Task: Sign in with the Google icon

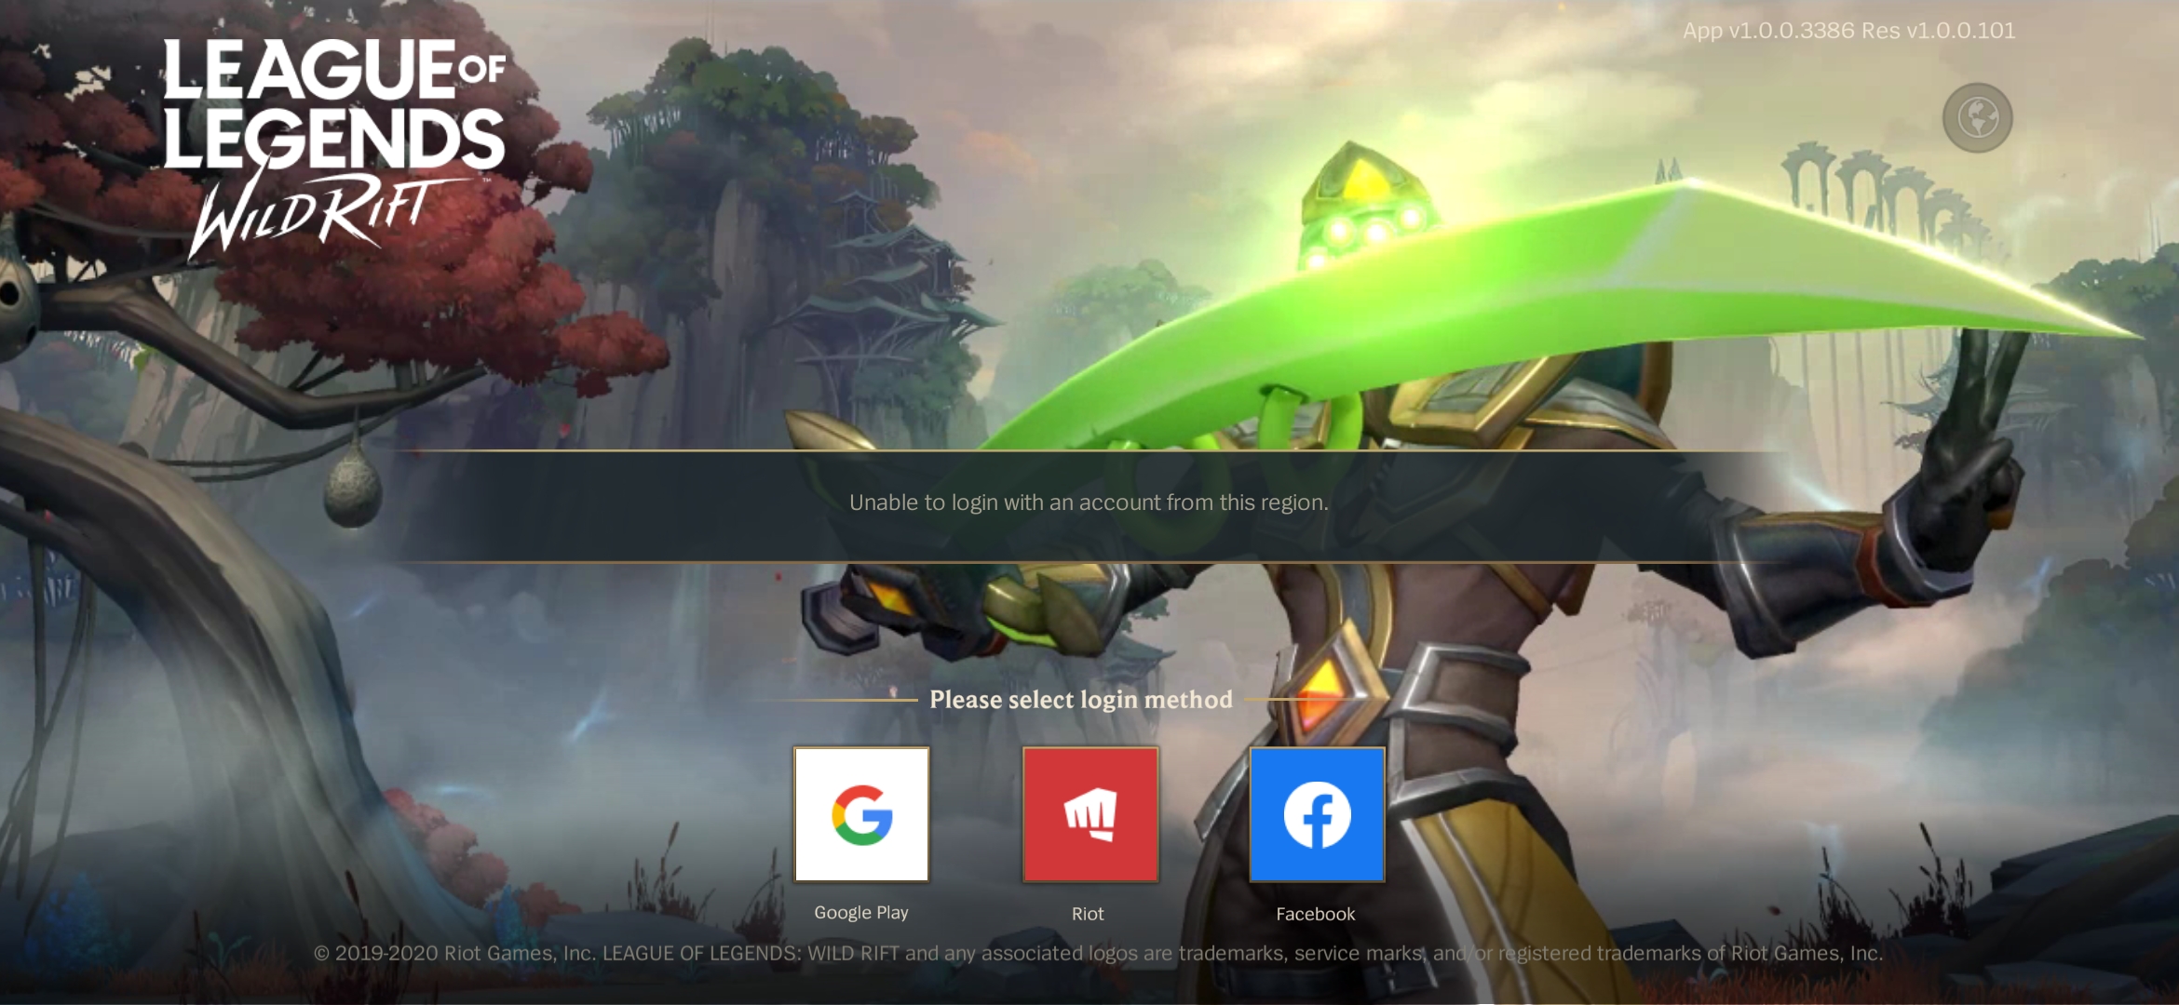Action: click(861, 814)
